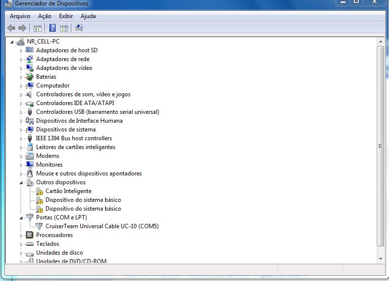389x281 pixels.
Task: Open the Arquivo menu
Action: (x=20, y=16)
